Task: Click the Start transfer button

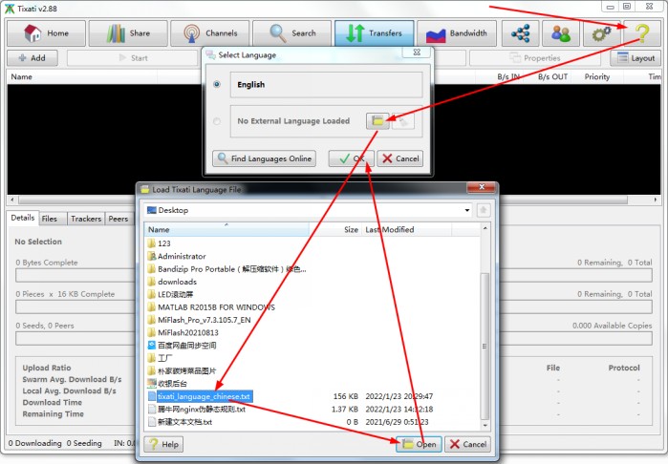Action: [x=133, y=58]
